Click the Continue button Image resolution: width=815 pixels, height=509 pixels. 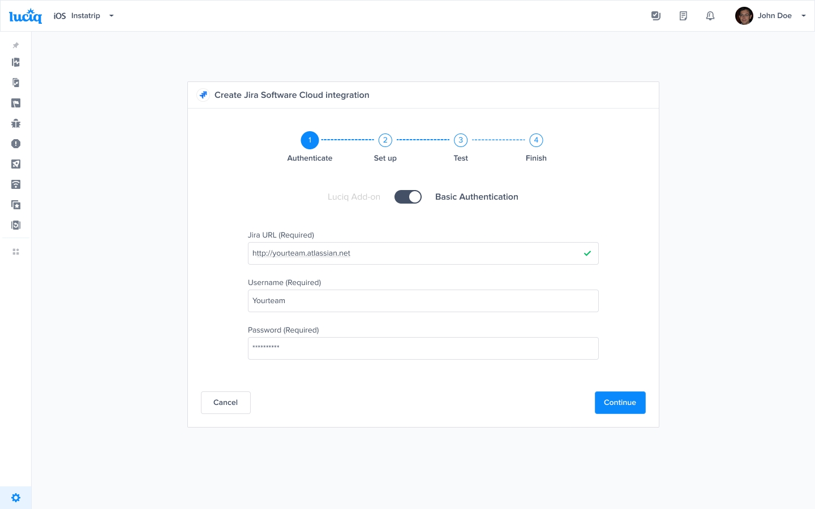[x=620, y=403]
